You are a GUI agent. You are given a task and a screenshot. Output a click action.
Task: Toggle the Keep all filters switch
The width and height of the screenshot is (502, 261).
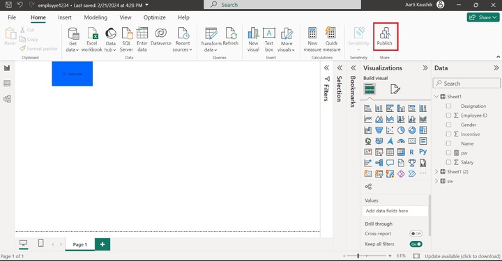pos(416,244)
